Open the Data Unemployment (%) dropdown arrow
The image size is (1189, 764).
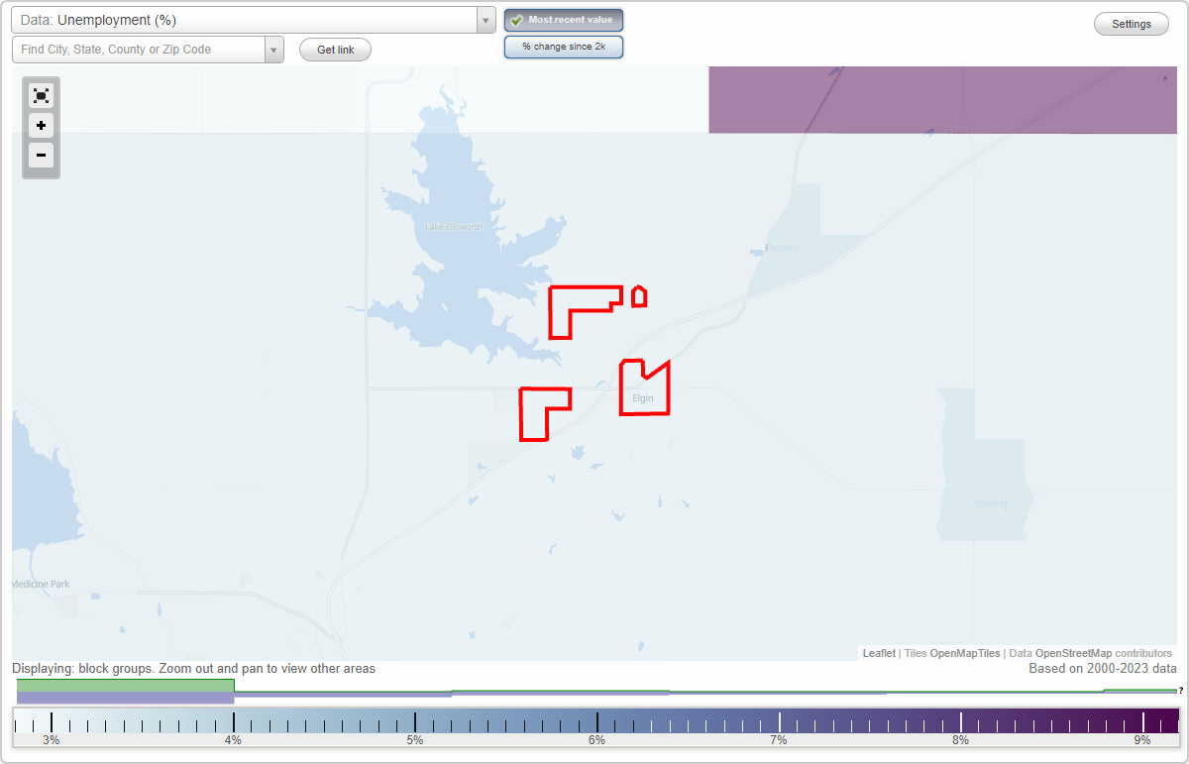486,20
